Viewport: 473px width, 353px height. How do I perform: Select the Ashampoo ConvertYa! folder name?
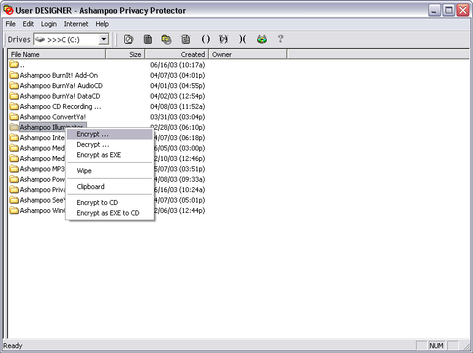(x=53, y=117)
